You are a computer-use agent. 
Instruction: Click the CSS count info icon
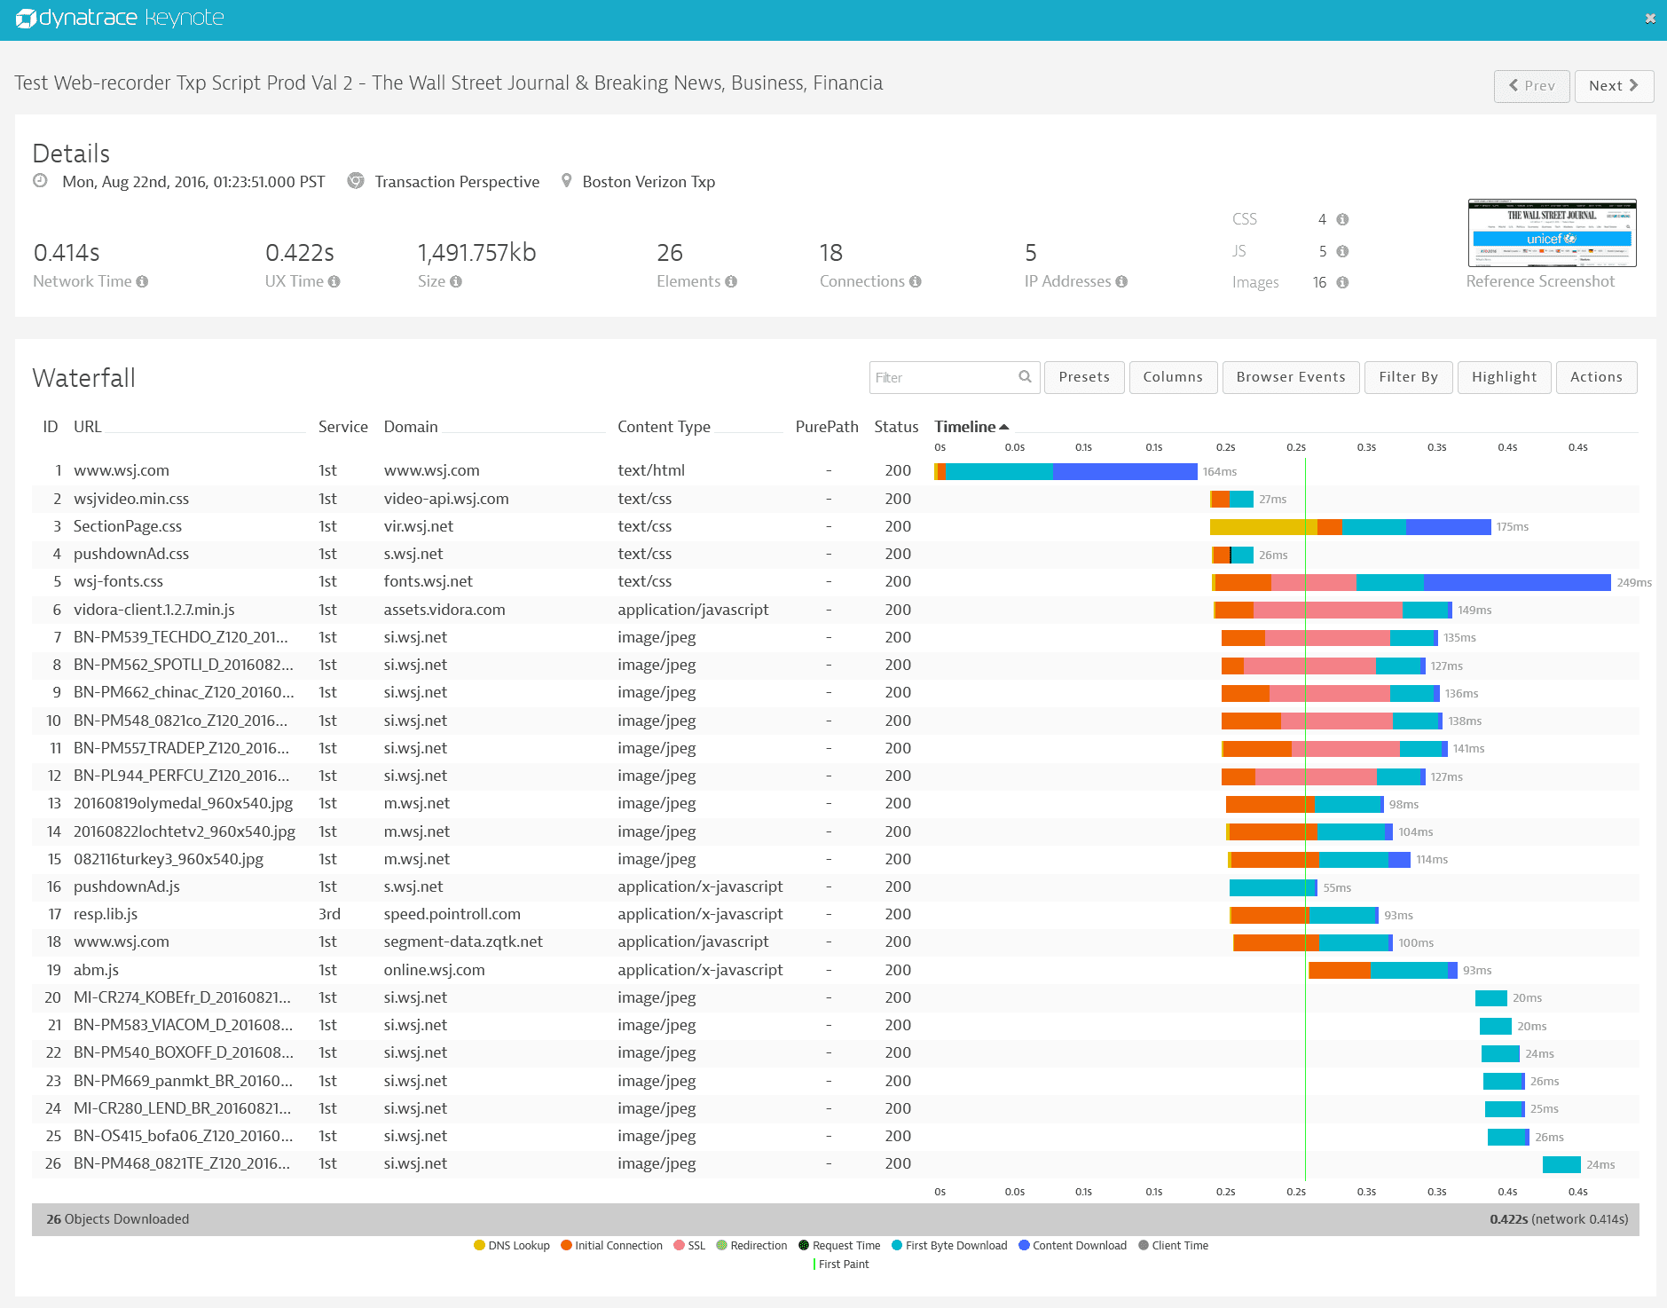click(x=1342, y=219)
